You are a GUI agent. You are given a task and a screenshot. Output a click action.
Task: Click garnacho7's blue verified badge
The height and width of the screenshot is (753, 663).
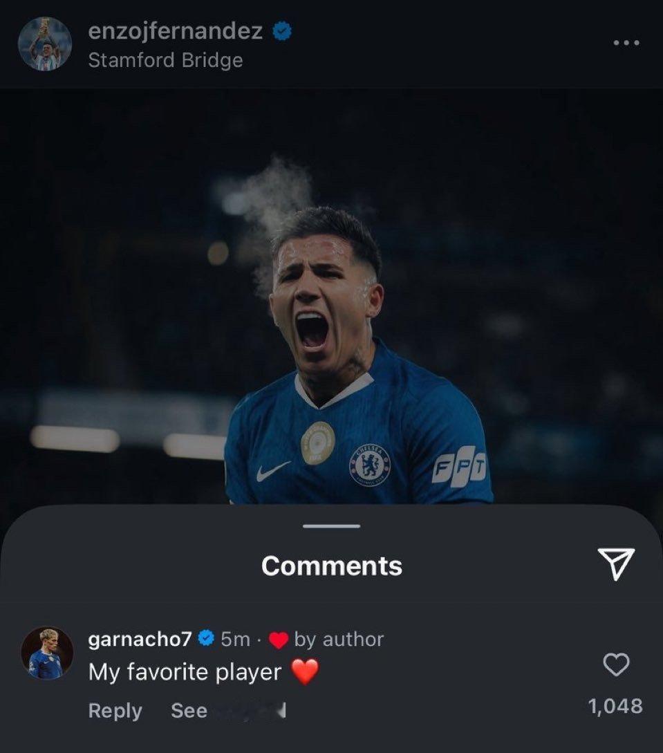(x=206, y=639)
